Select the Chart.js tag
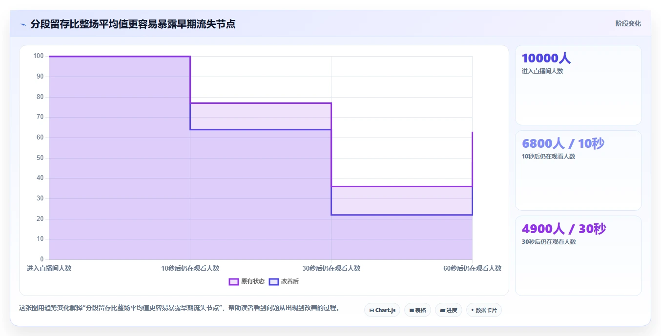The image size is (661, 336). point(382,310)
